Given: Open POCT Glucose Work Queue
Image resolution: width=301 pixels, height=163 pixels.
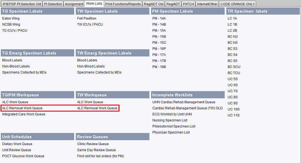Looking at the screenshot, I should coord(23,156).
